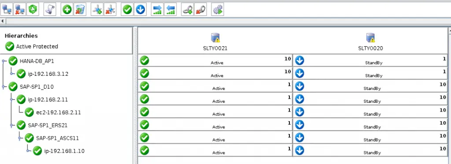Click the gears Properties toolbar icon
The height and width of the screenshot is (164, 451).
pos(218,10)
